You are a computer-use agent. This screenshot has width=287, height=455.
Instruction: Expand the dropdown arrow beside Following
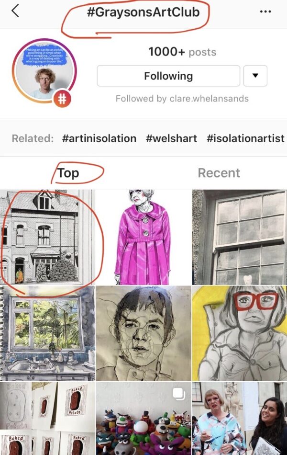255,76
